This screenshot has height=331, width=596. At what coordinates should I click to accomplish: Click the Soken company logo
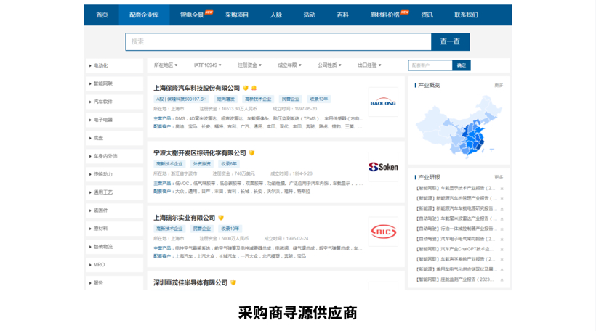pyautogui.click(x=383, y=167)
